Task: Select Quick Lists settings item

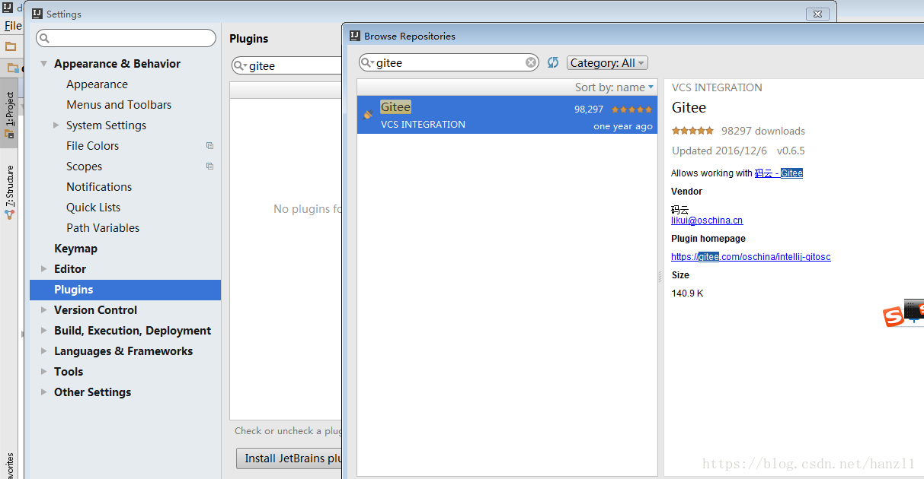Action: [x=93, y=208]
